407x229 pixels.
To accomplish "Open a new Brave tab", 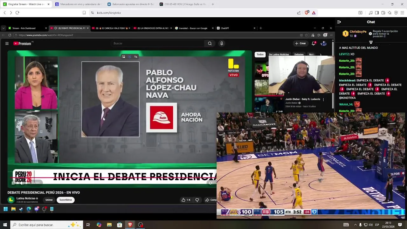I will coord(213,4).
